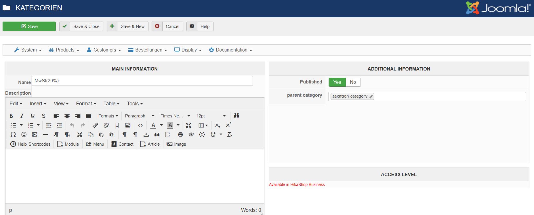Open the Times New Roman font dropdown
534x215 pixels.
point(175,116)
